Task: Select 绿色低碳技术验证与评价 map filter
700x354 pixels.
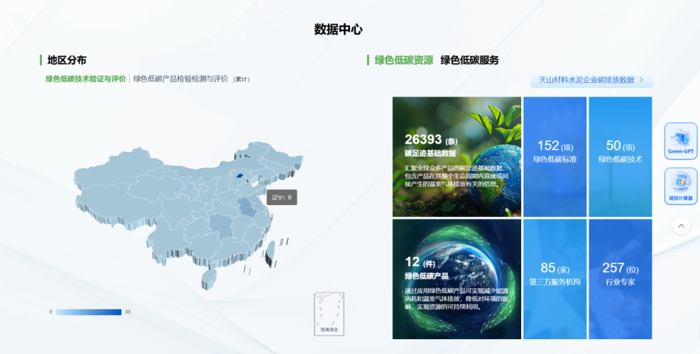Action: point(86,79)
